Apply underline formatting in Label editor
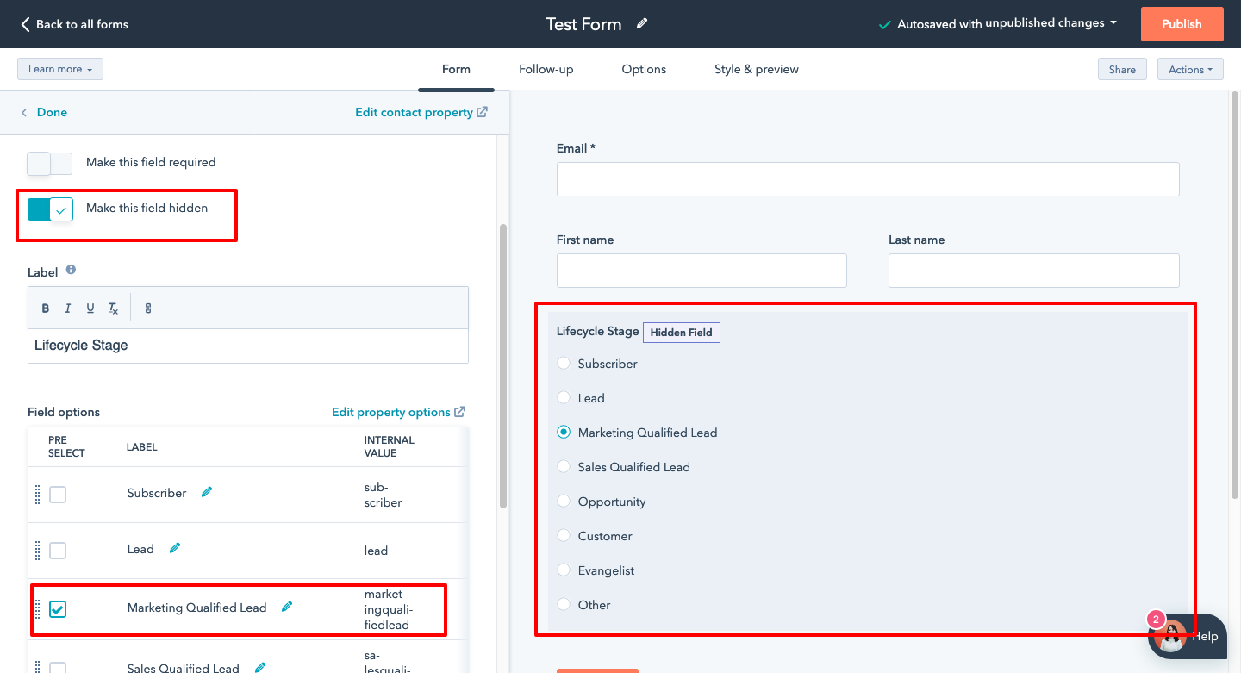The image size is (1241, 673). 90,308
